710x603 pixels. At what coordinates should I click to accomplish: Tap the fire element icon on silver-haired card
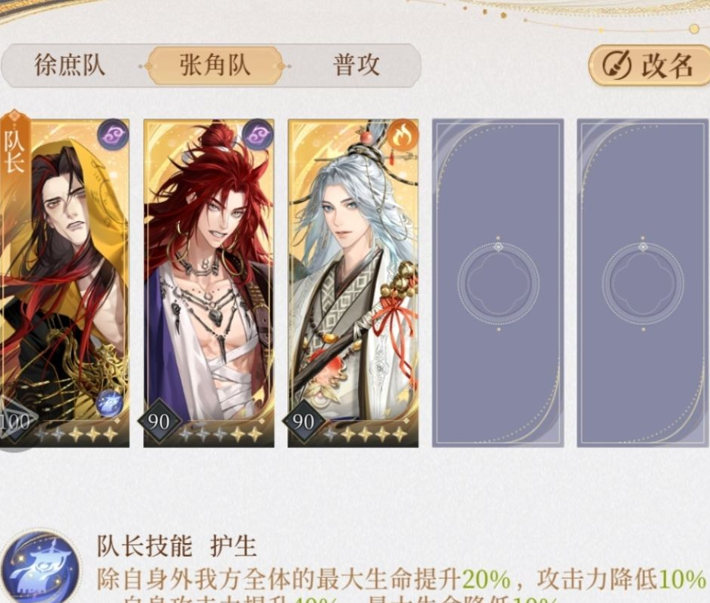point(403,134)
